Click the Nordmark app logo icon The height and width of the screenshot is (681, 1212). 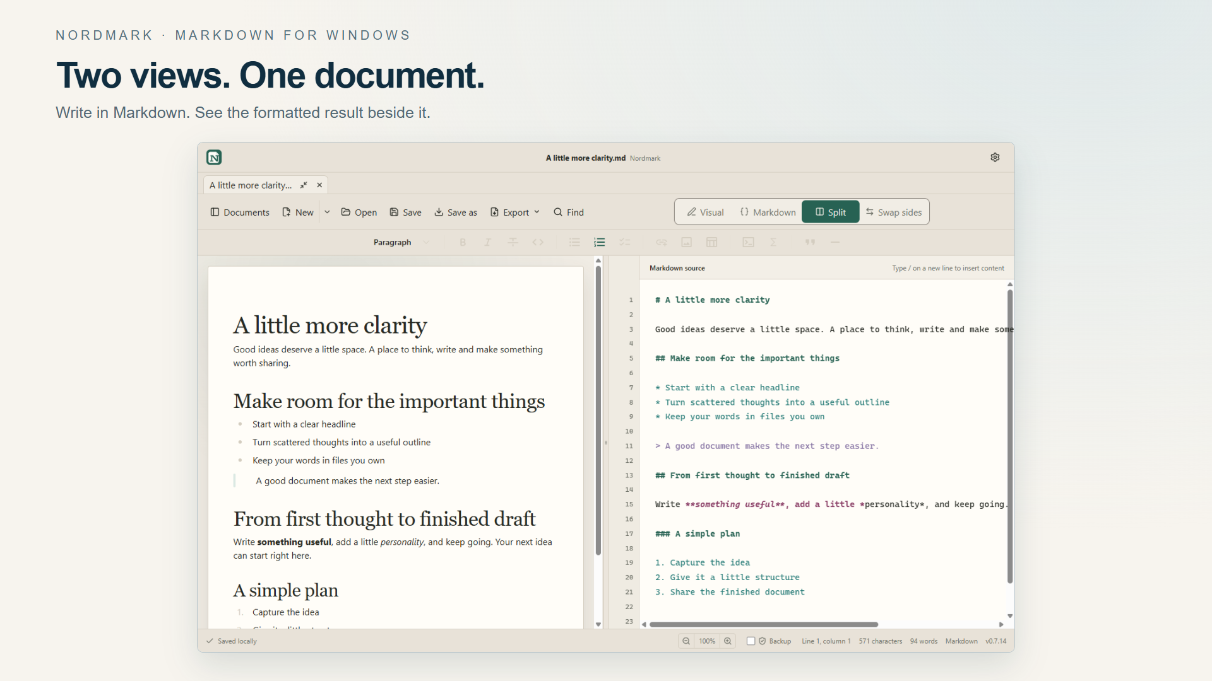point(214,158)
